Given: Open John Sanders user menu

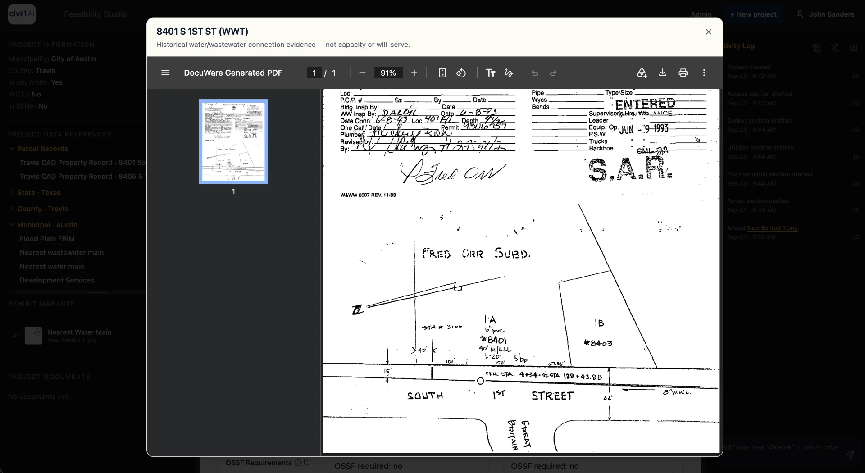Looking at the screenshot, I should point(825,14).
